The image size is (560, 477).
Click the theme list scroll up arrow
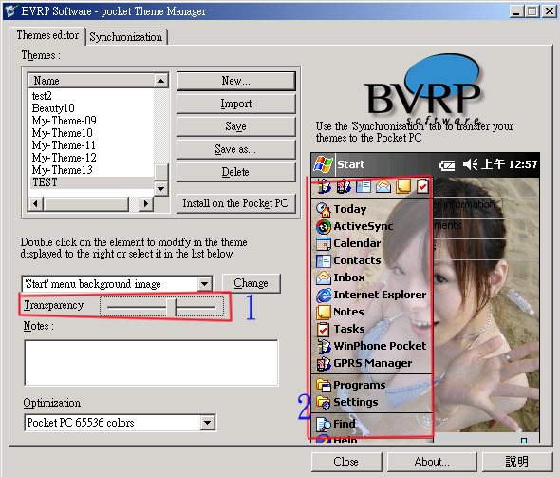point(161,81)
